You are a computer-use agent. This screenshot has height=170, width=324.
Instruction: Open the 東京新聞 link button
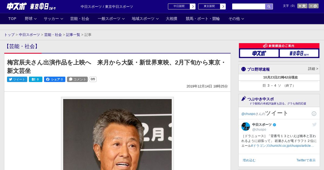coord(209,6)
